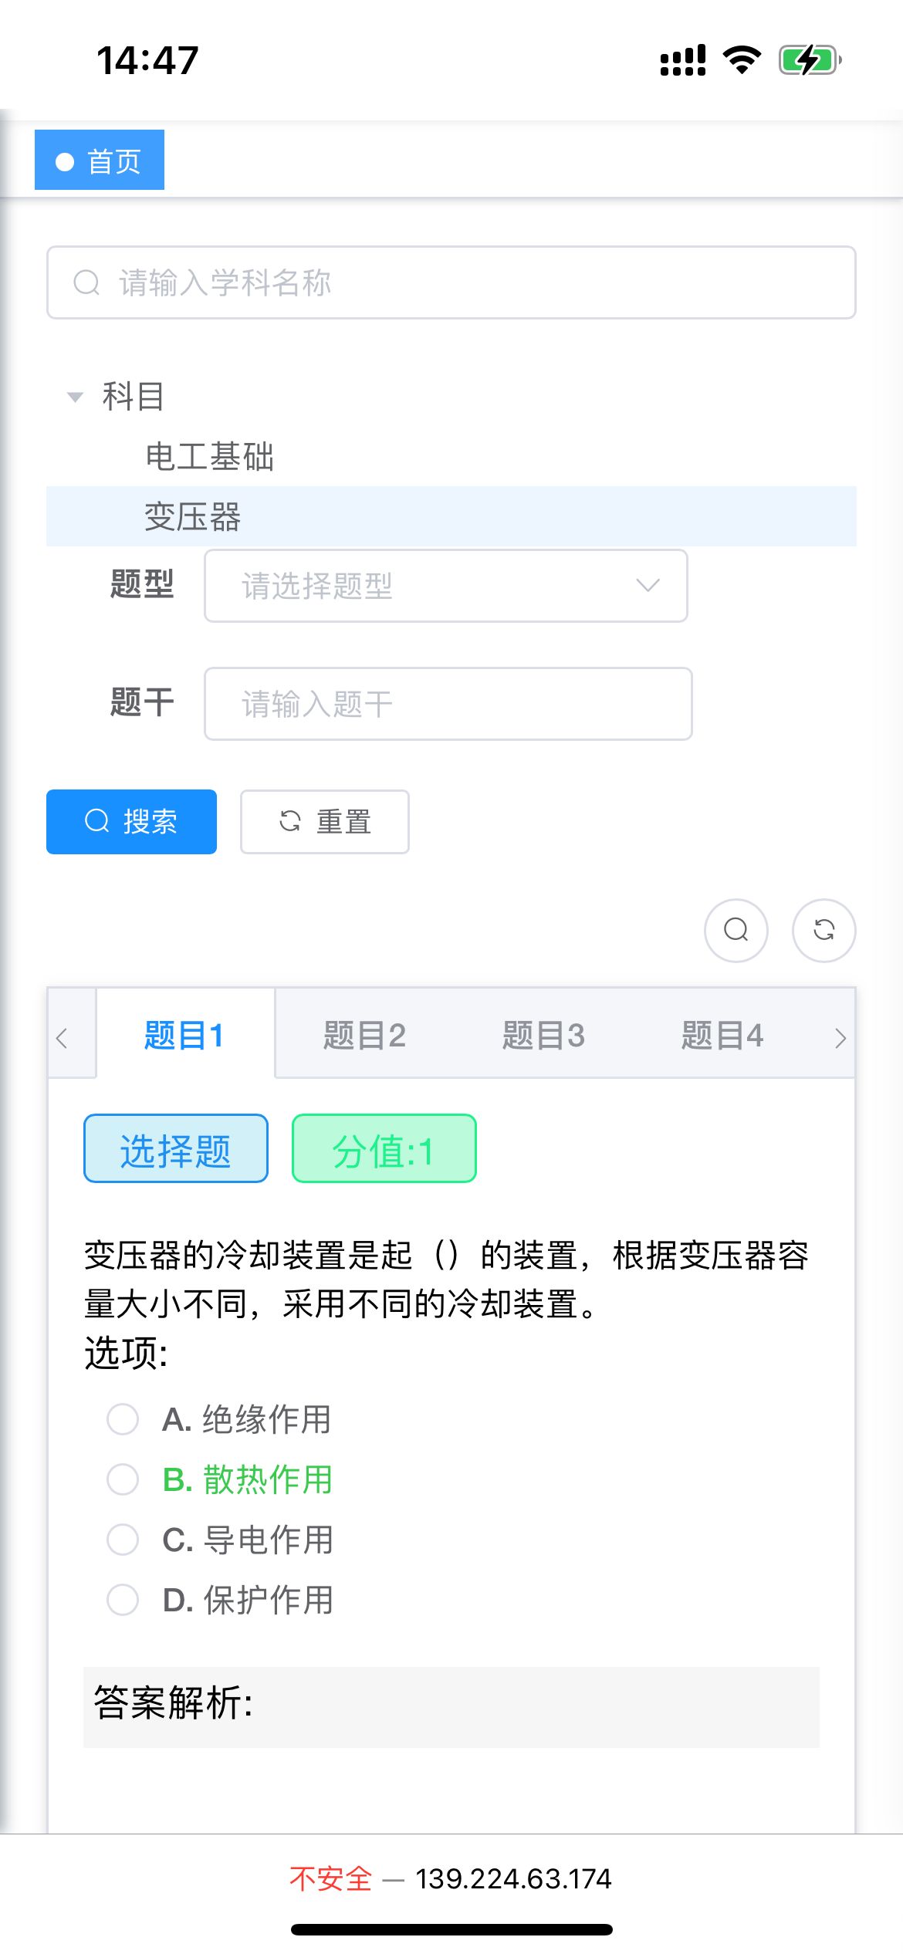Tap the round circular refresh icon near the magnifier
The image size is (903, 1954).
(823, 931)
